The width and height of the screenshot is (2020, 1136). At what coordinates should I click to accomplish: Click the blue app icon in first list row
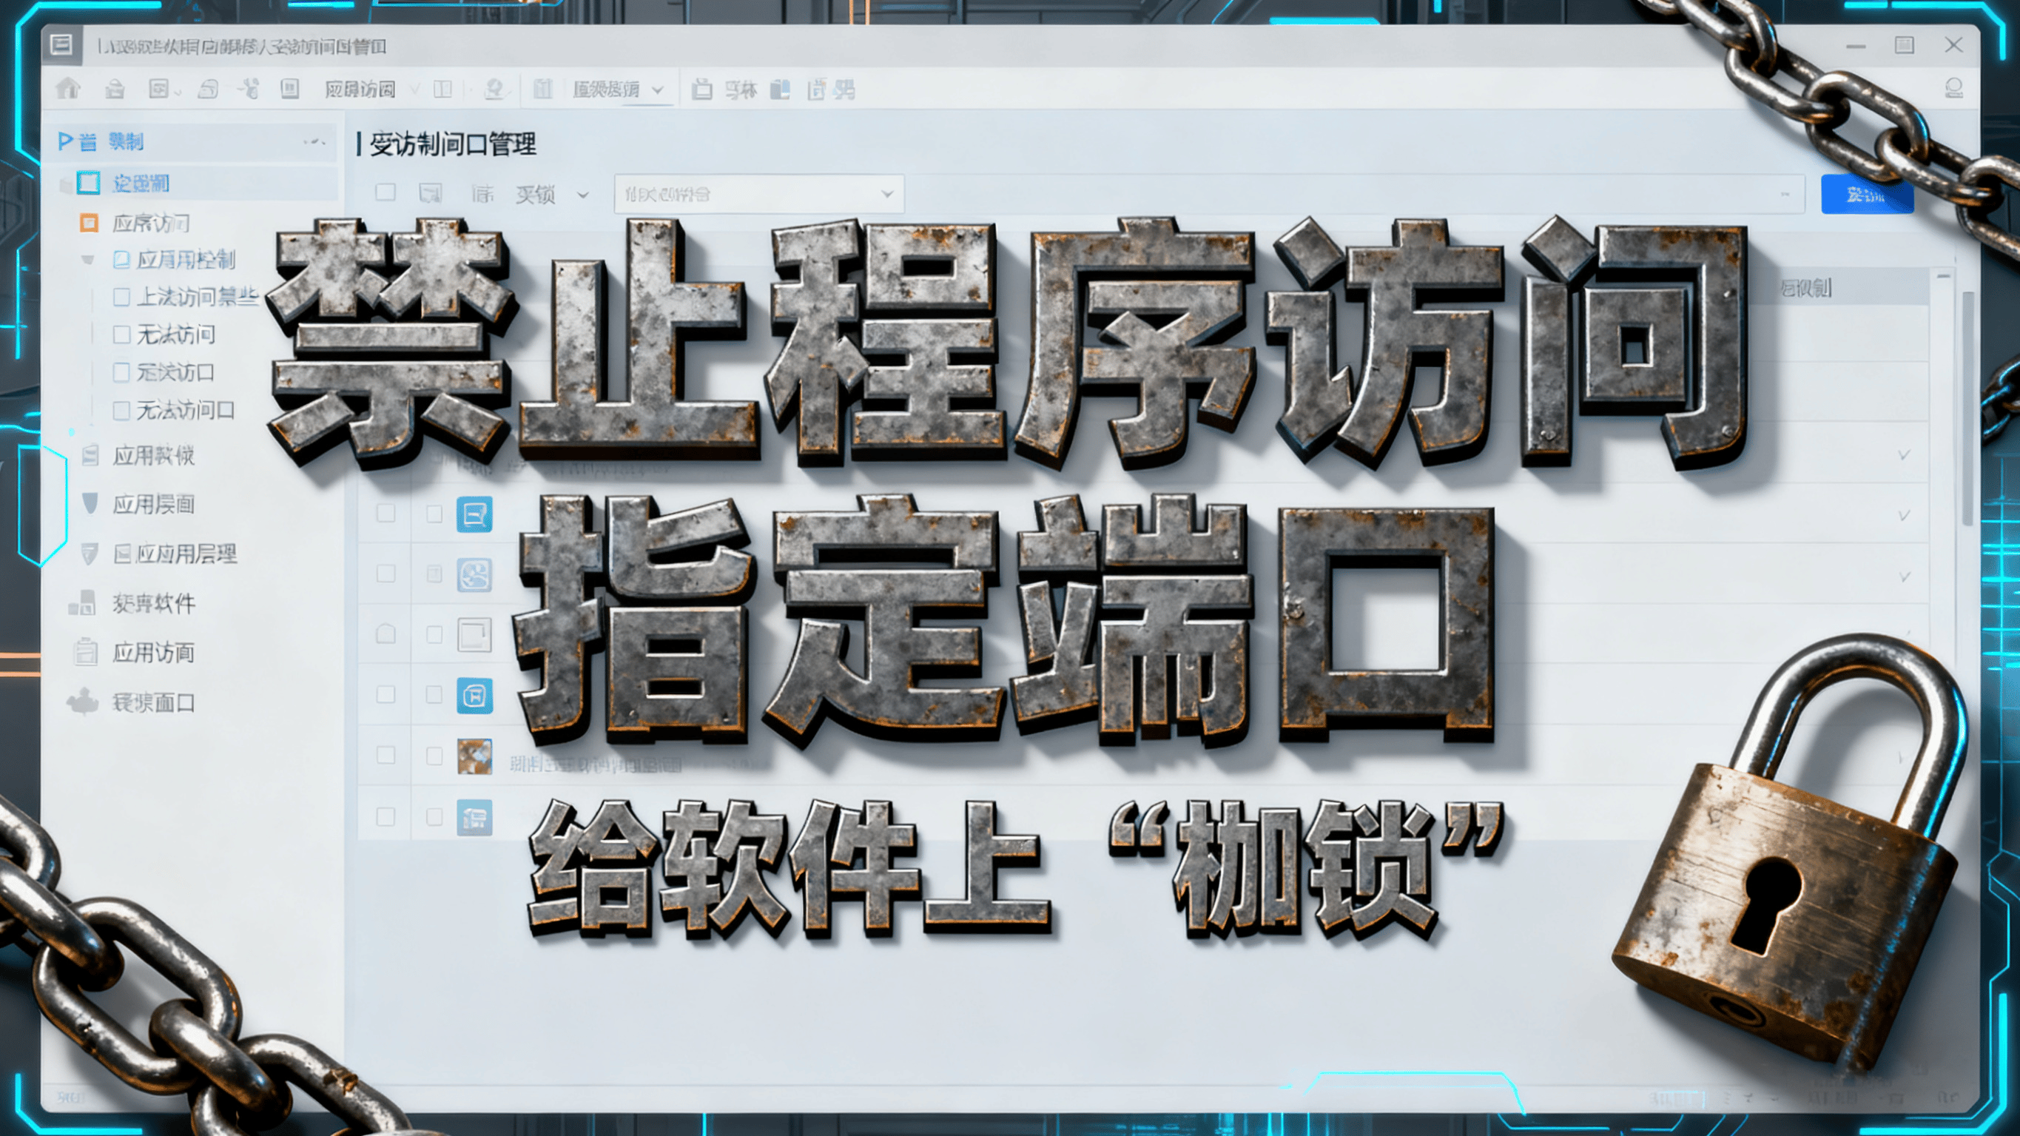(x=474, y=514)
